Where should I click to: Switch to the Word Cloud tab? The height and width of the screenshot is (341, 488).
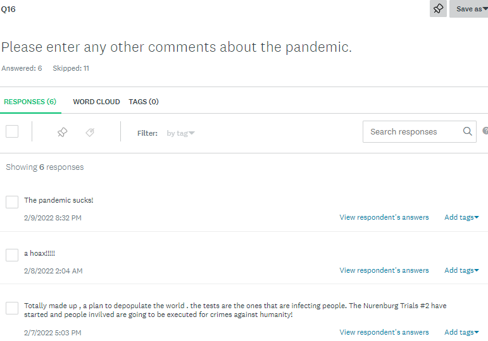[96, 102]
